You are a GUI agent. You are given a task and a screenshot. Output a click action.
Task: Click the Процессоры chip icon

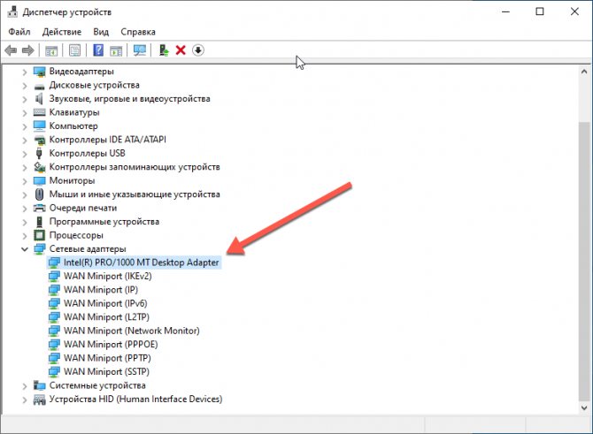tap(39, 235)
